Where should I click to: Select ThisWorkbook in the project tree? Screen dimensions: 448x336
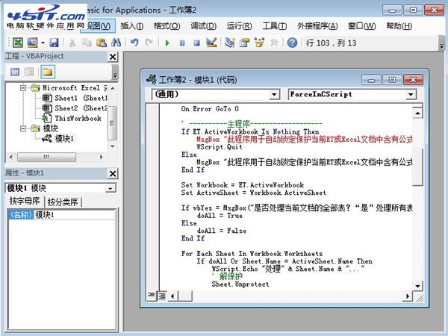72,118
